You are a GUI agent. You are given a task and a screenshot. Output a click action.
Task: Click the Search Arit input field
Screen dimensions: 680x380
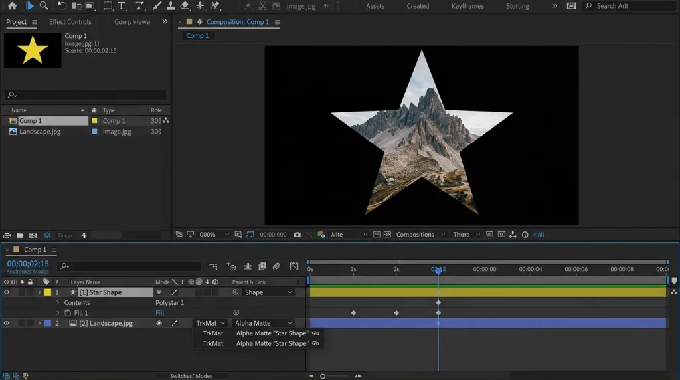629,6
